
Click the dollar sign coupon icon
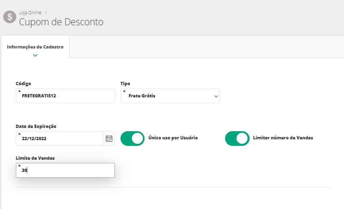click(x=9, y=17)
